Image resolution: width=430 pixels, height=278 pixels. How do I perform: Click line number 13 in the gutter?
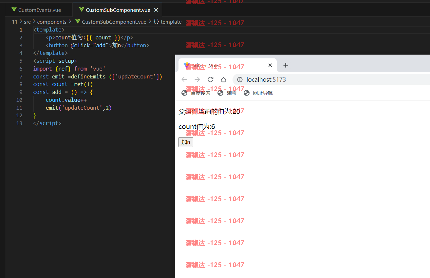point(19,123)
